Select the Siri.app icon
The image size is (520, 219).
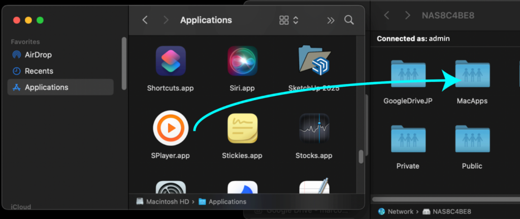tap(242, 61)
